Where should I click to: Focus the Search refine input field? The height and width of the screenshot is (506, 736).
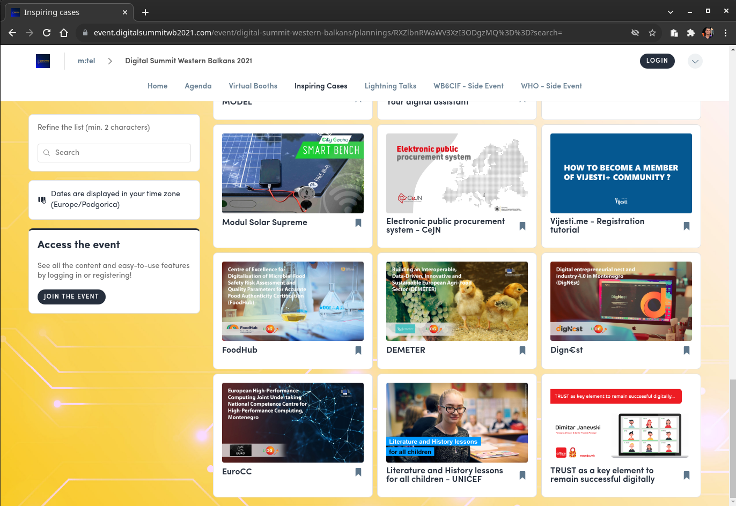[114, 153]
